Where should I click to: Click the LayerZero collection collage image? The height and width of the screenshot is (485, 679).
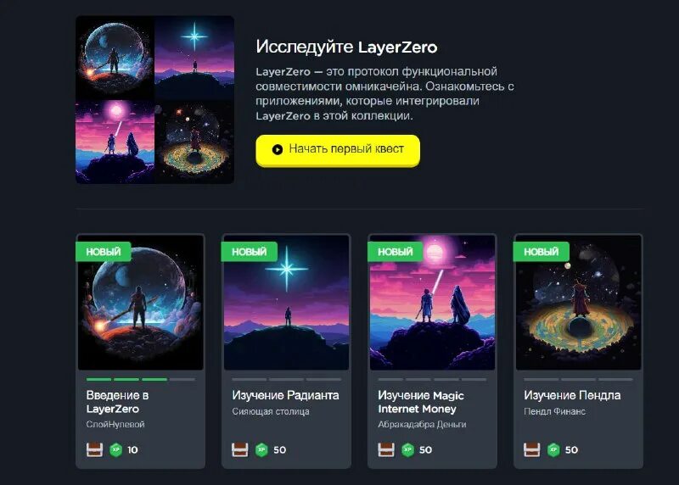pos(154,99)
